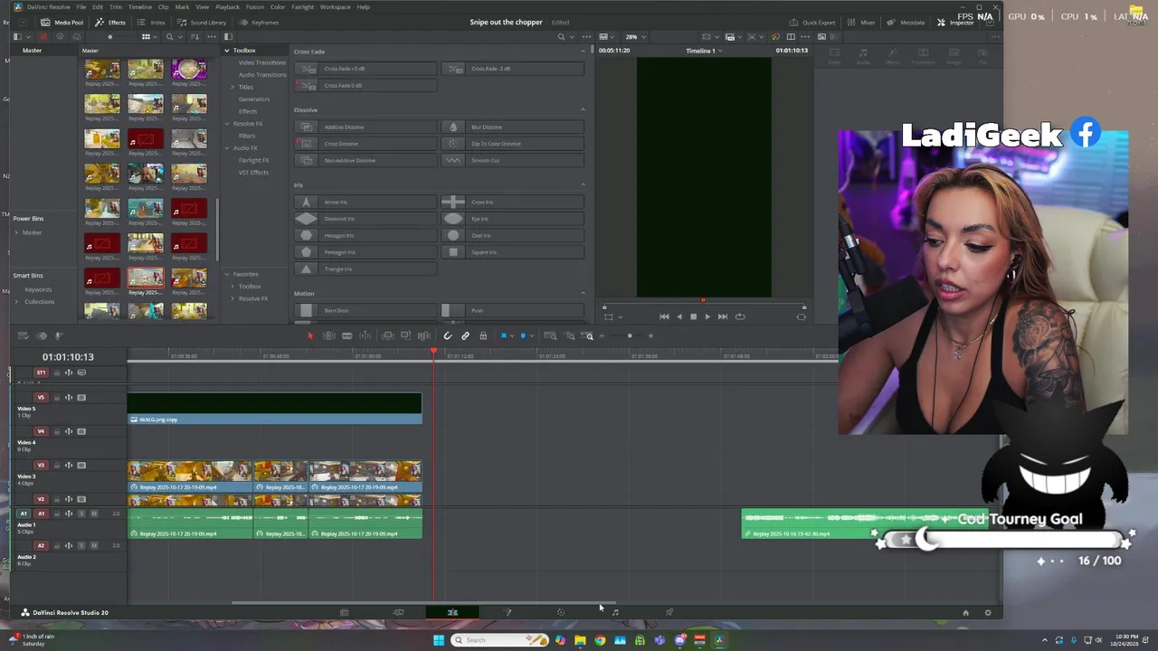Activate the Trim Edit Mode tool
Screen dimensions: 1158x651
pos(328,335)
